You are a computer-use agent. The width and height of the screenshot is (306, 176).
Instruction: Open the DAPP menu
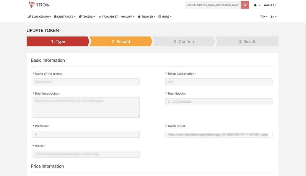(128, 17)
